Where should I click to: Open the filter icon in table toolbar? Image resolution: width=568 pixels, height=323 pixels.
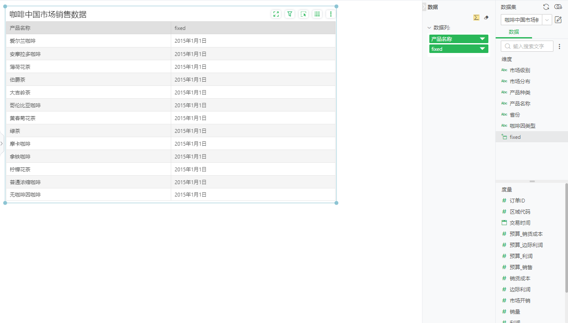(x=290, y=14)
